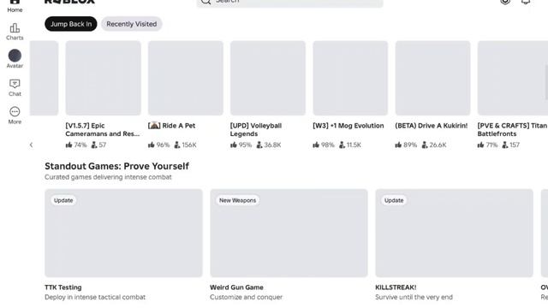This screenshot has width=548, height=308.
Task: Click the KILLSTREAK! title
Action: point(396,287)
